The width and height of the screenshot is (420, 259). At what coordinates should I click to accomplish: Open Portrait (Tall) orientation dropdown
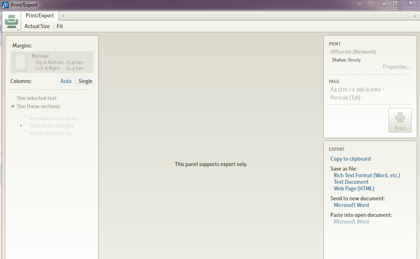click(x=347, y=97)
